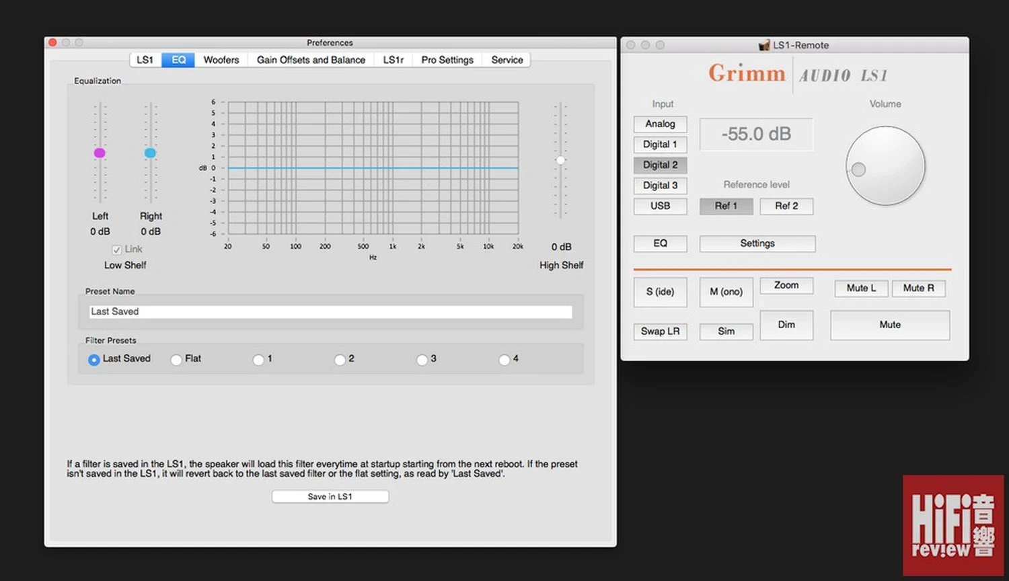Toggle the Link checkbox for low shelf
This screenshot has width=1009, height=581.
(117, 249)
